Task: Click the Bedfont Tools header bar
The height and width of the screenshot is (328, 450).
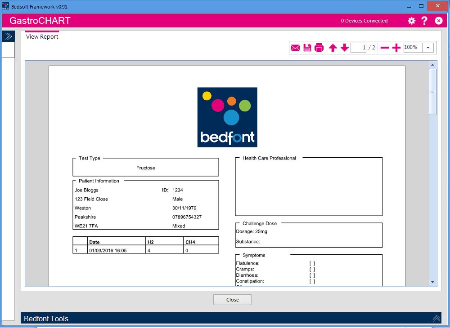Action: coord(231,318)
